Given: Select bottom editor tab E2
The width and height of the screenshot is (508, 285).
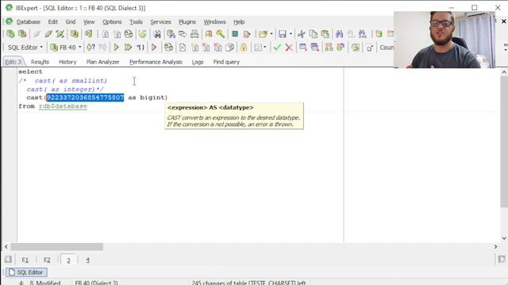Looking at the screenshot, I should pyautogui.click(x=47, y=260).
